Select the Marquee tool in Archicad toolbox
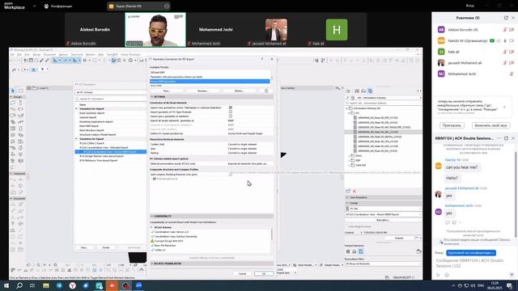The height and width of the screenshot is (291, 518). pos(20,91)
